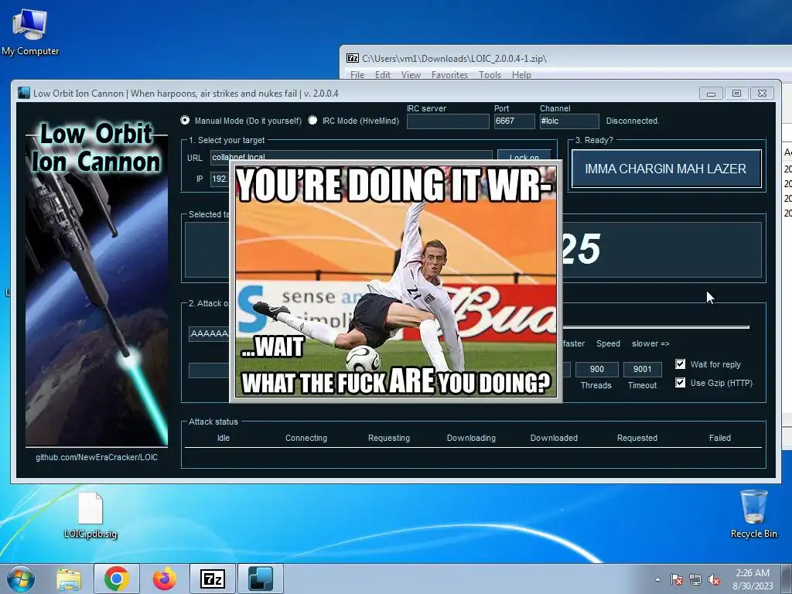Open My Computer desktop icon

30,32
